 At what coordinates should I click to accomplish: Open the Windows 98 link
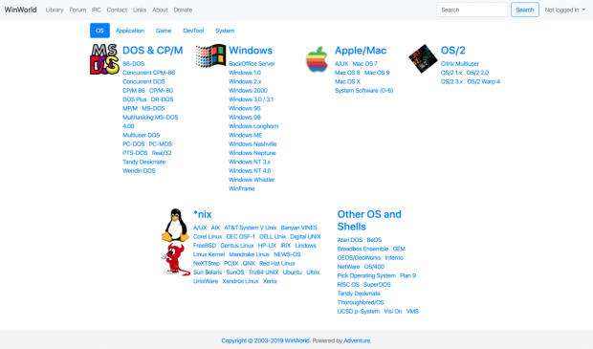pyautogui.click(x=245, y=118)
